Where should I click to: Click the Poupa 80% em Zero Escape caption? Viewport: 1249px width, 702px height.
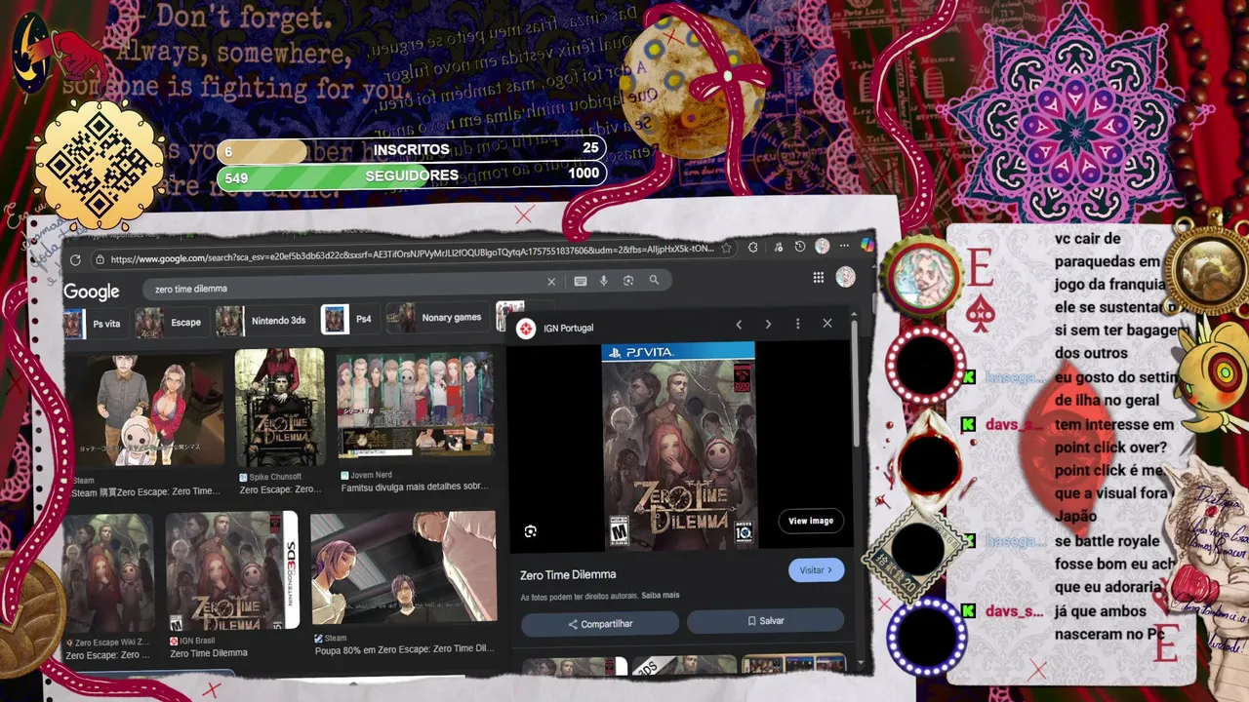coord(404,649)
